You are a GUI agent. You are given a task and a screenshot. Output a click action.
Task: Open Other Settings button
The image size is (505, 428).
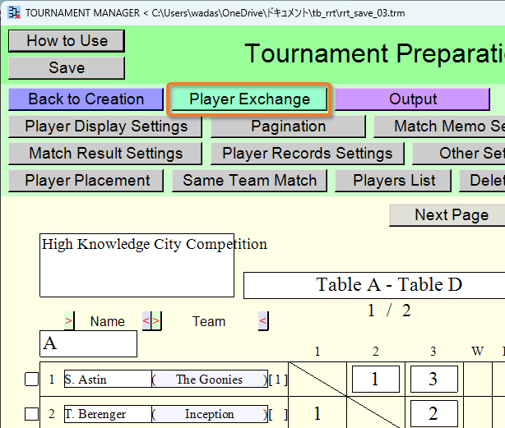pos(459,154)
